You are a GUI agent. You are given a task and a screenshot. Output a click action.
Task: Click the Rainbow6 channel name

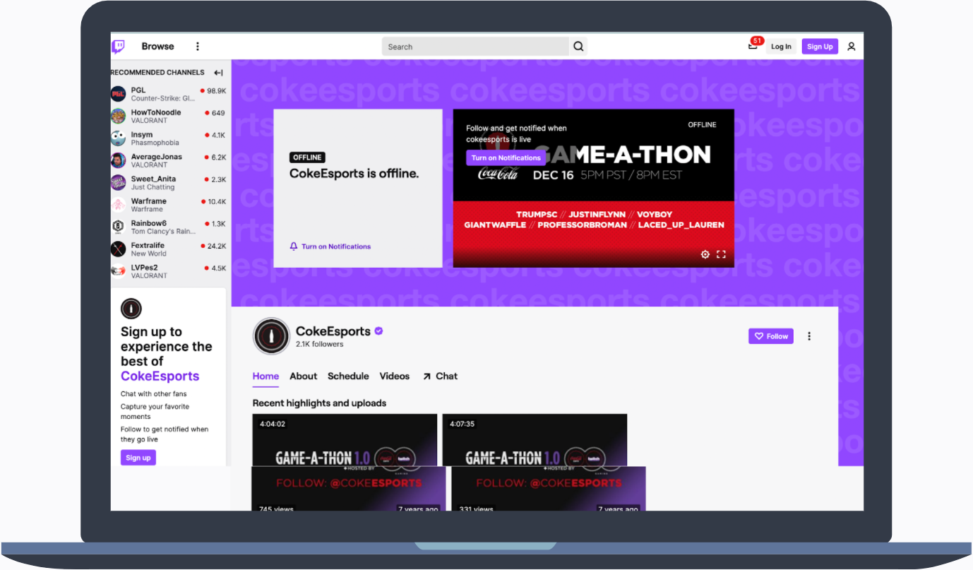149,223
